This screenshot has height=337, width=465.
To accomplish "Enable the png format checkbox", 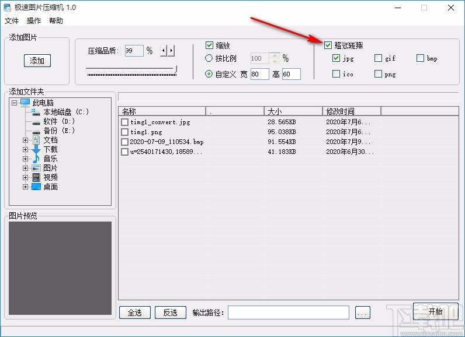I will click(x=378, y=73).
